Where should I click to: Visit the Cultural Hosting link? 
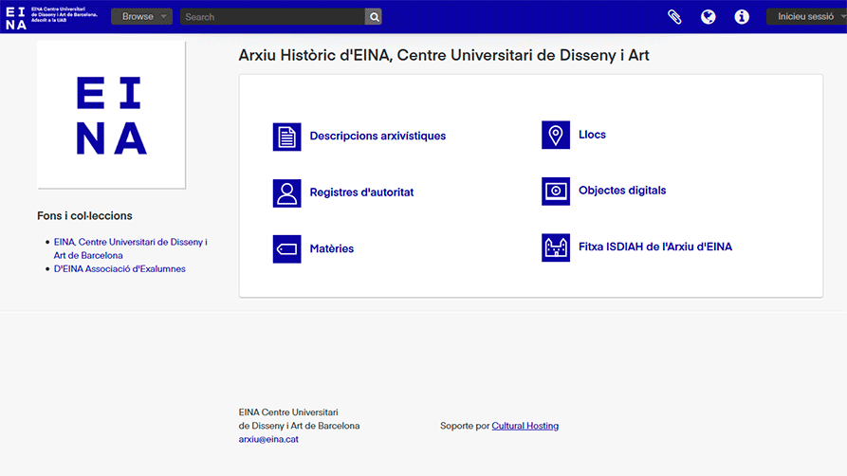[525, 426]
